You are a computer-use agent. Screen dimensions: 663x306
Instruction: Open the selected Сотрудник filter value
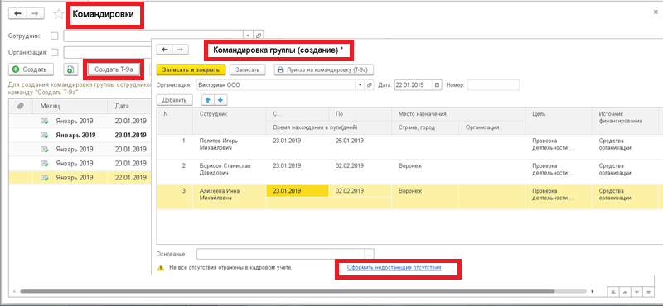coord(259,36)
